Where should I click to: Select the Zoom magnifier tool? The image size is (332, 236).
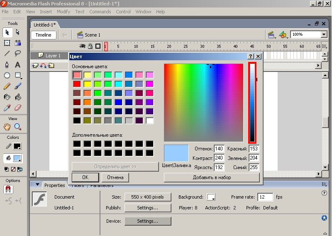[x=18, y=127]
